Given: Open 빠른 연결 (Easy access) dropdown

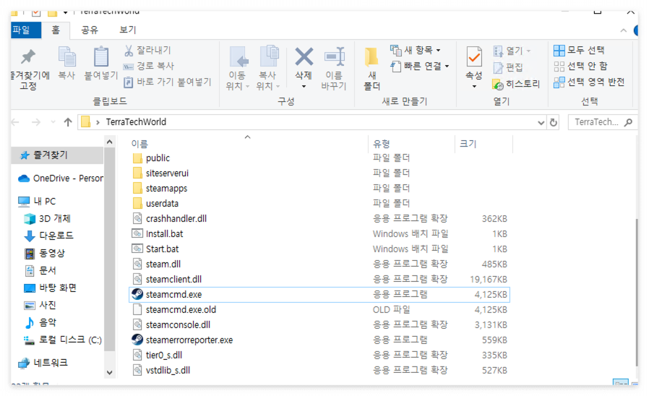Looking at the screenshot, I should pos(420,66).
